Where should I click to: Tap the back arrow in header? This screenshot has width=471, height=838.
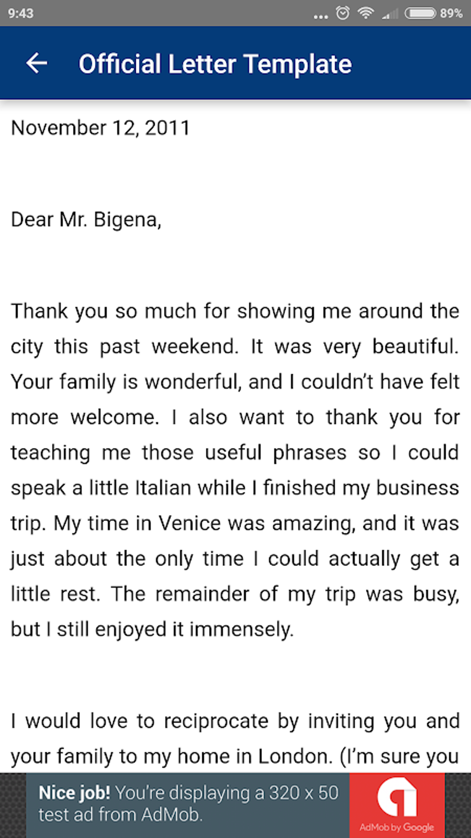(x=37, y=63)
